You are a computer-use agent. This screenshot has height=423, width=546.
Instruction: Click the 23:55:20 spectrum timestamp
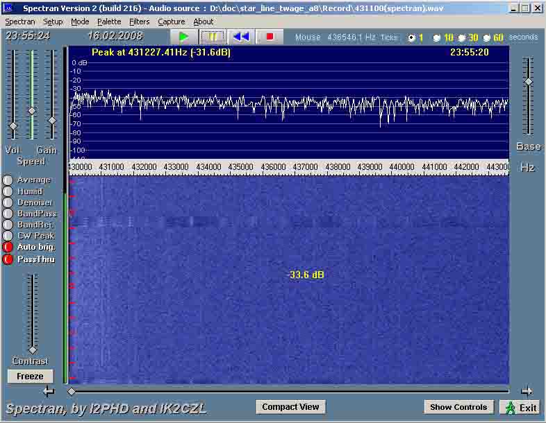pos(470,53)
